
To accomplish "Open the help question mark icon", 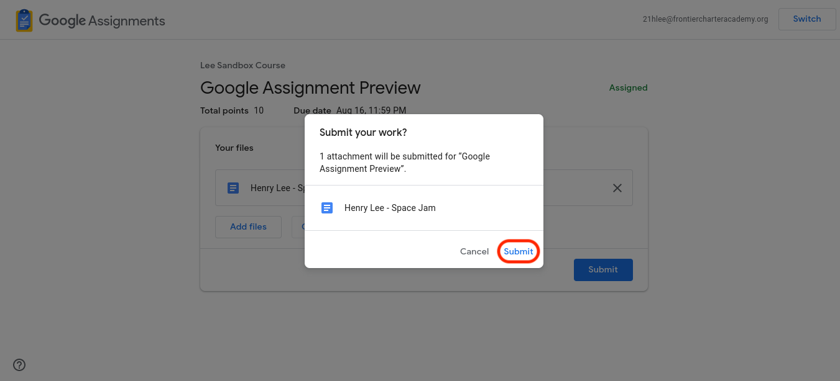I will point(19,365).
